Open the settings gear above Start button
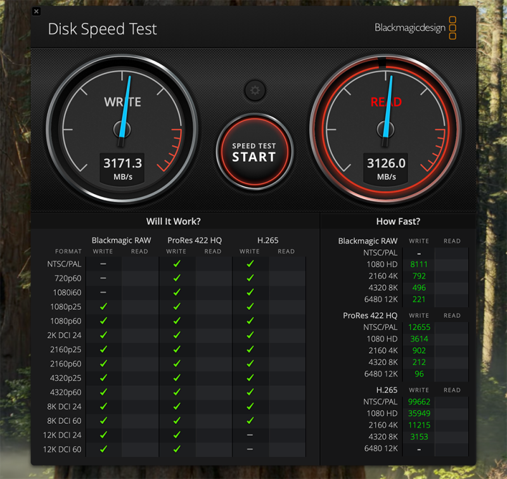This screenshot has height=479, width=507. coord(255,91)
